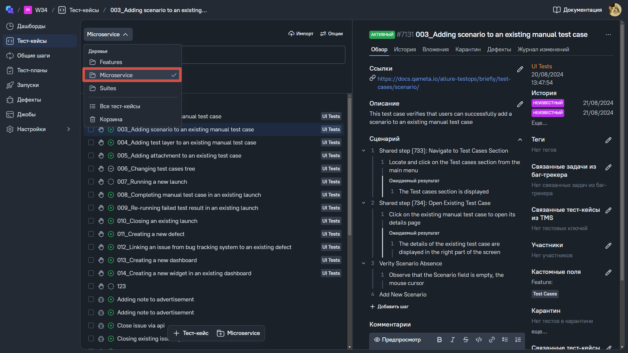Viewport: 628px width, 353px height.
Task: Click the strikethrough icon in comment editor
Action: point(465,340)
